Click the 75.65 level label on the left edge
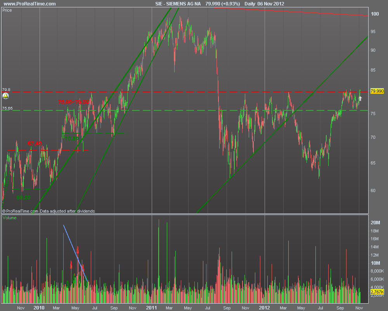388x311 pixels. (x=7, y=108)
